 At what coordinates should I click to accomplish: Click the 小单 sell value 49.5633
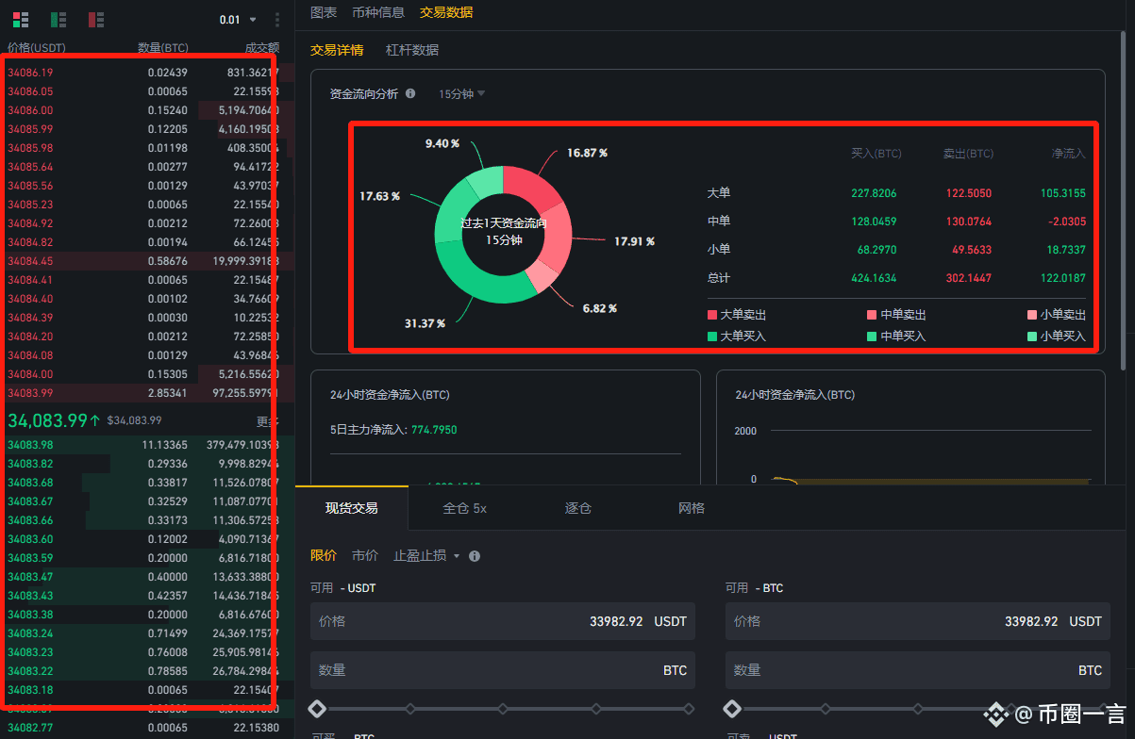972,250
